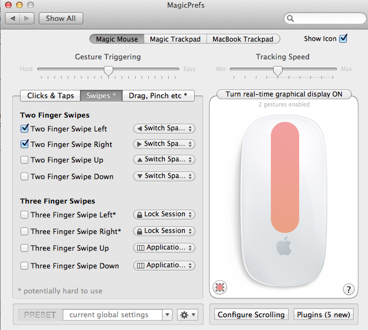The height and width of the screenshot is (330, 368).
Task: Click the red touch zone on the mouse
Action: [x=285, y=177]
